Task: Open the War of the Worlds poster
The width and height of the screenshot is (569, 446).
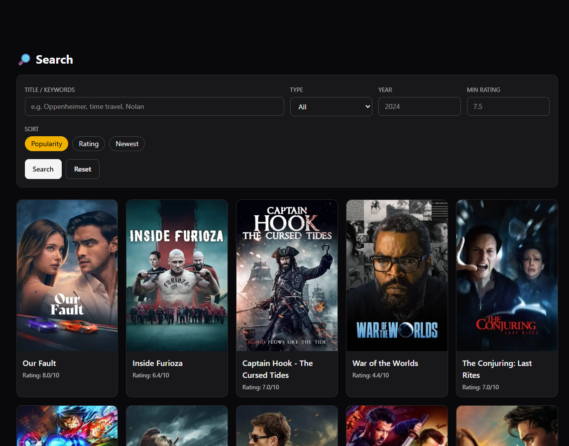Action: click(397, 275)
